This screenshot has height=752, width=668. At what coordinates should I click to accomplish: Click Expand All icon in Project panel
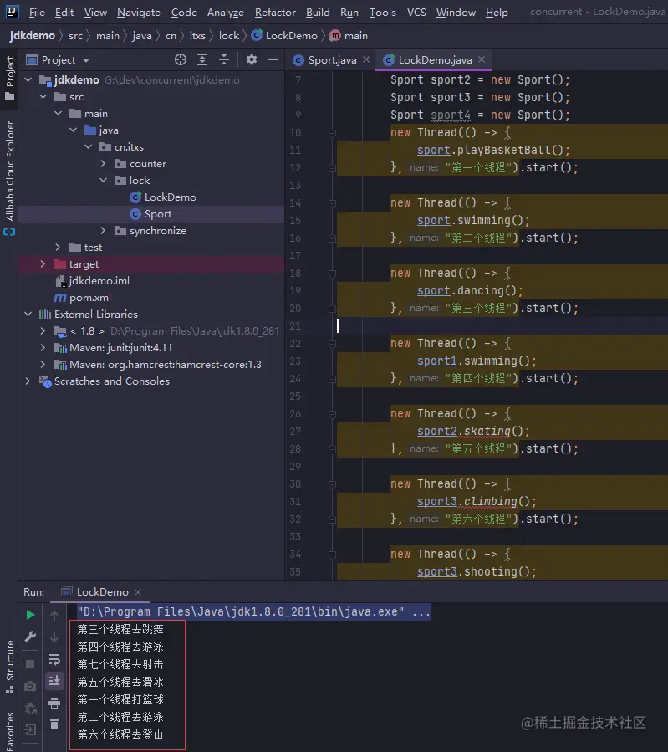point(202,59)
